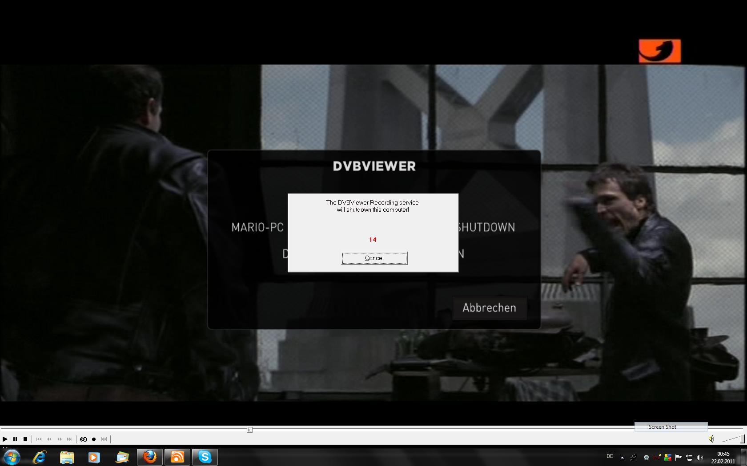Stop the video playback
This screenshot has height=466, width=747.
(x=25, y=439)
